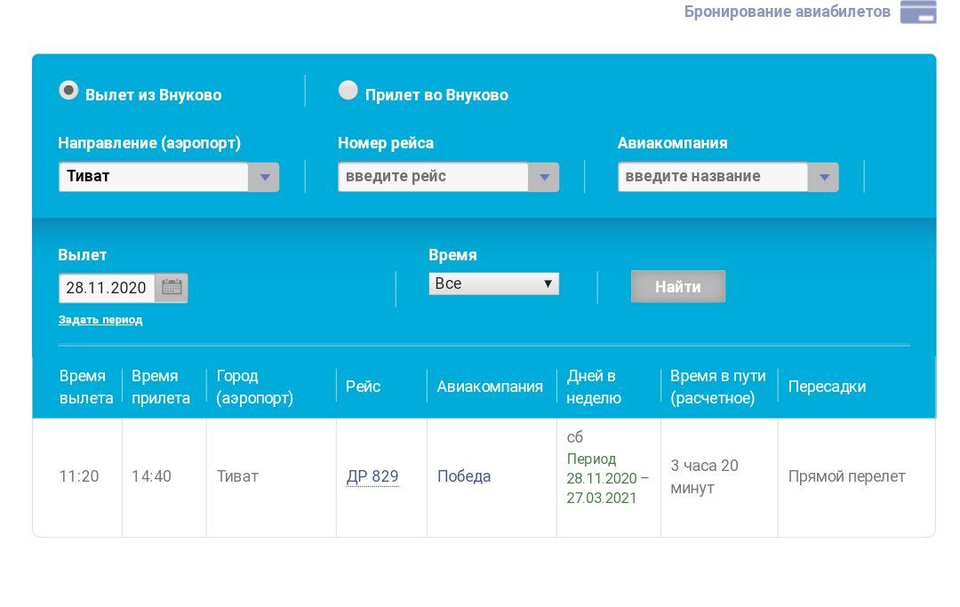
Task: Click the Задать период link
Action: [100, 319]
